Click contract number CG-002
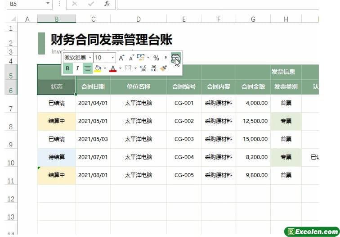This screenshot has width=340, height=237. tap(184, 121)
